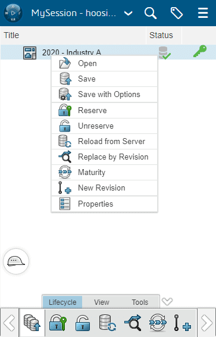Select New Revision in the context menu

pos(104,188)
